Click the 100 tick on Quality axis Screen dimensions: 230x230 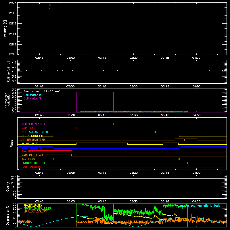click(x=14, y=191)
